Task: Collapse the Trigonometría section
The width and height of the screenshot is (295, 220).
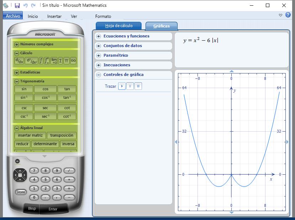Action: coord(17,81)
